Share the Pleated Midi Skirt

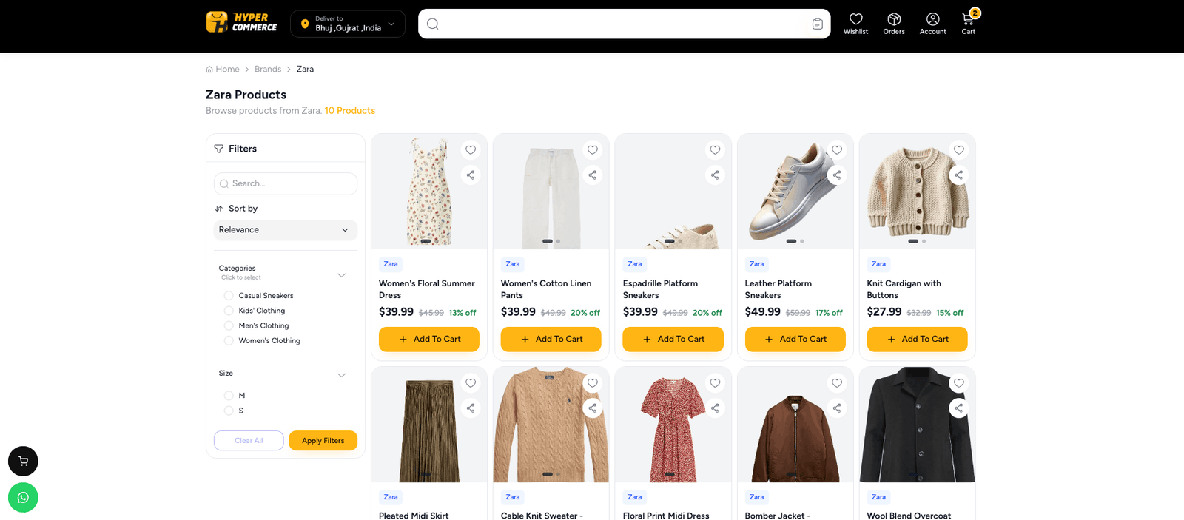coord(471,408)
